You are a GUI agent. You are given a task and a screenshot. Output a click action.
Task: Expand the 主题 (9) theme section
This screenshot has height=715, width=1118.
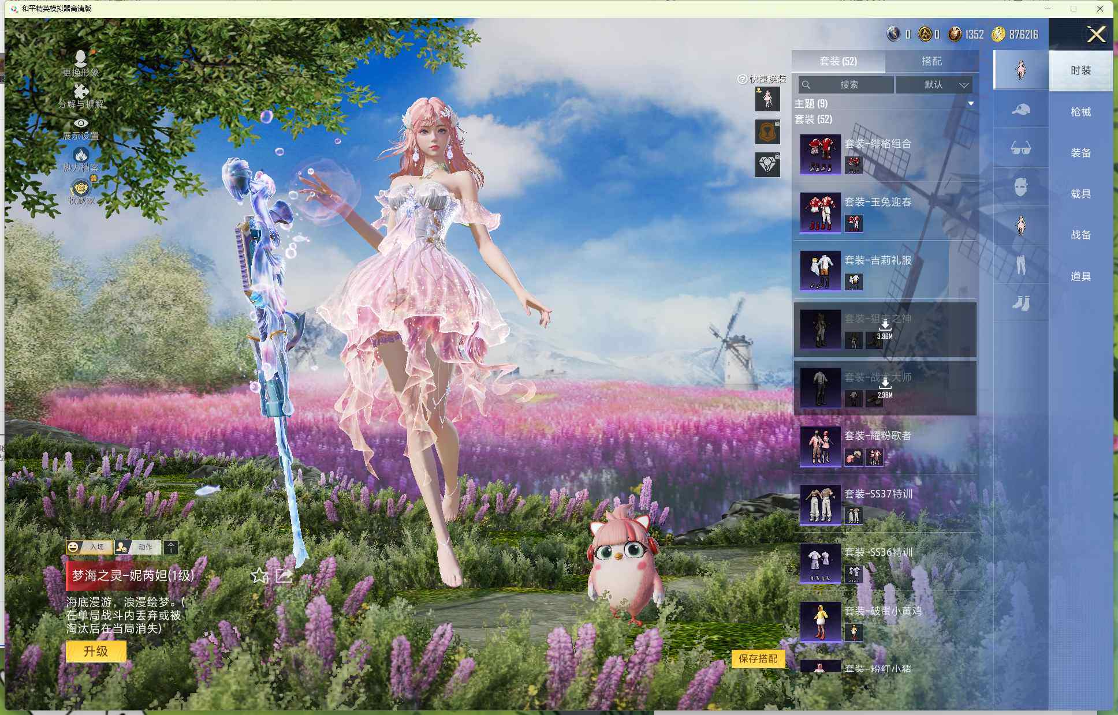971,104
